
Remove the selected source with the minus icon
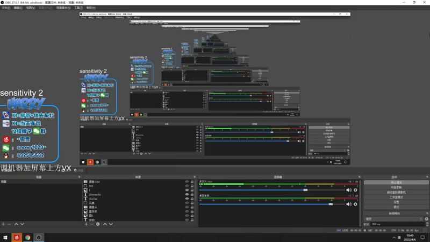click(x=92, y=224)
